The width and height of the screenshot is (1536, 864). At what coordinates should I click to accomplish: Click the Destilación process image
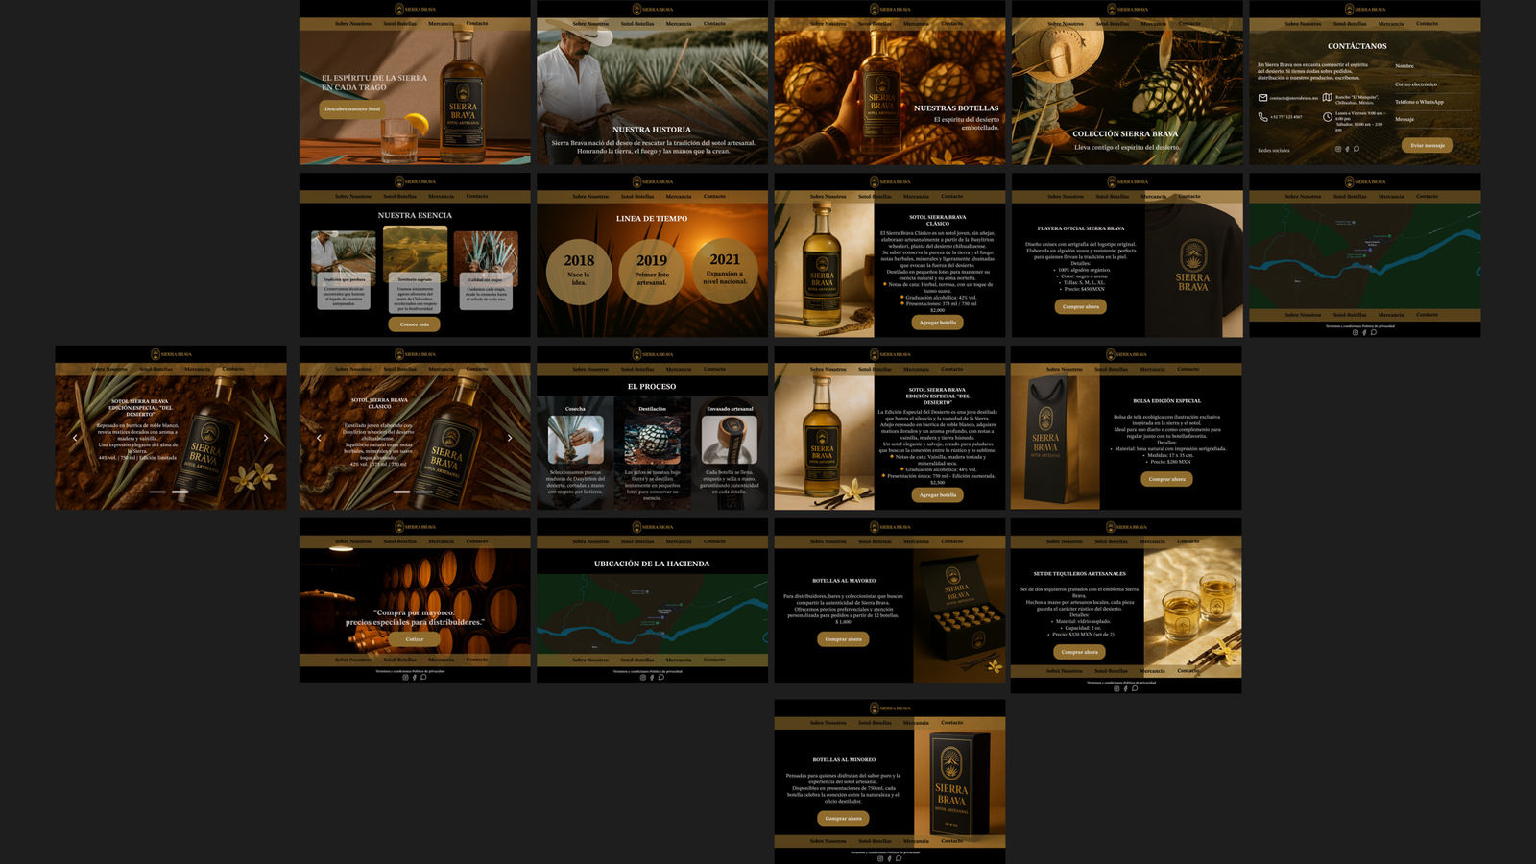click(652, 441)
